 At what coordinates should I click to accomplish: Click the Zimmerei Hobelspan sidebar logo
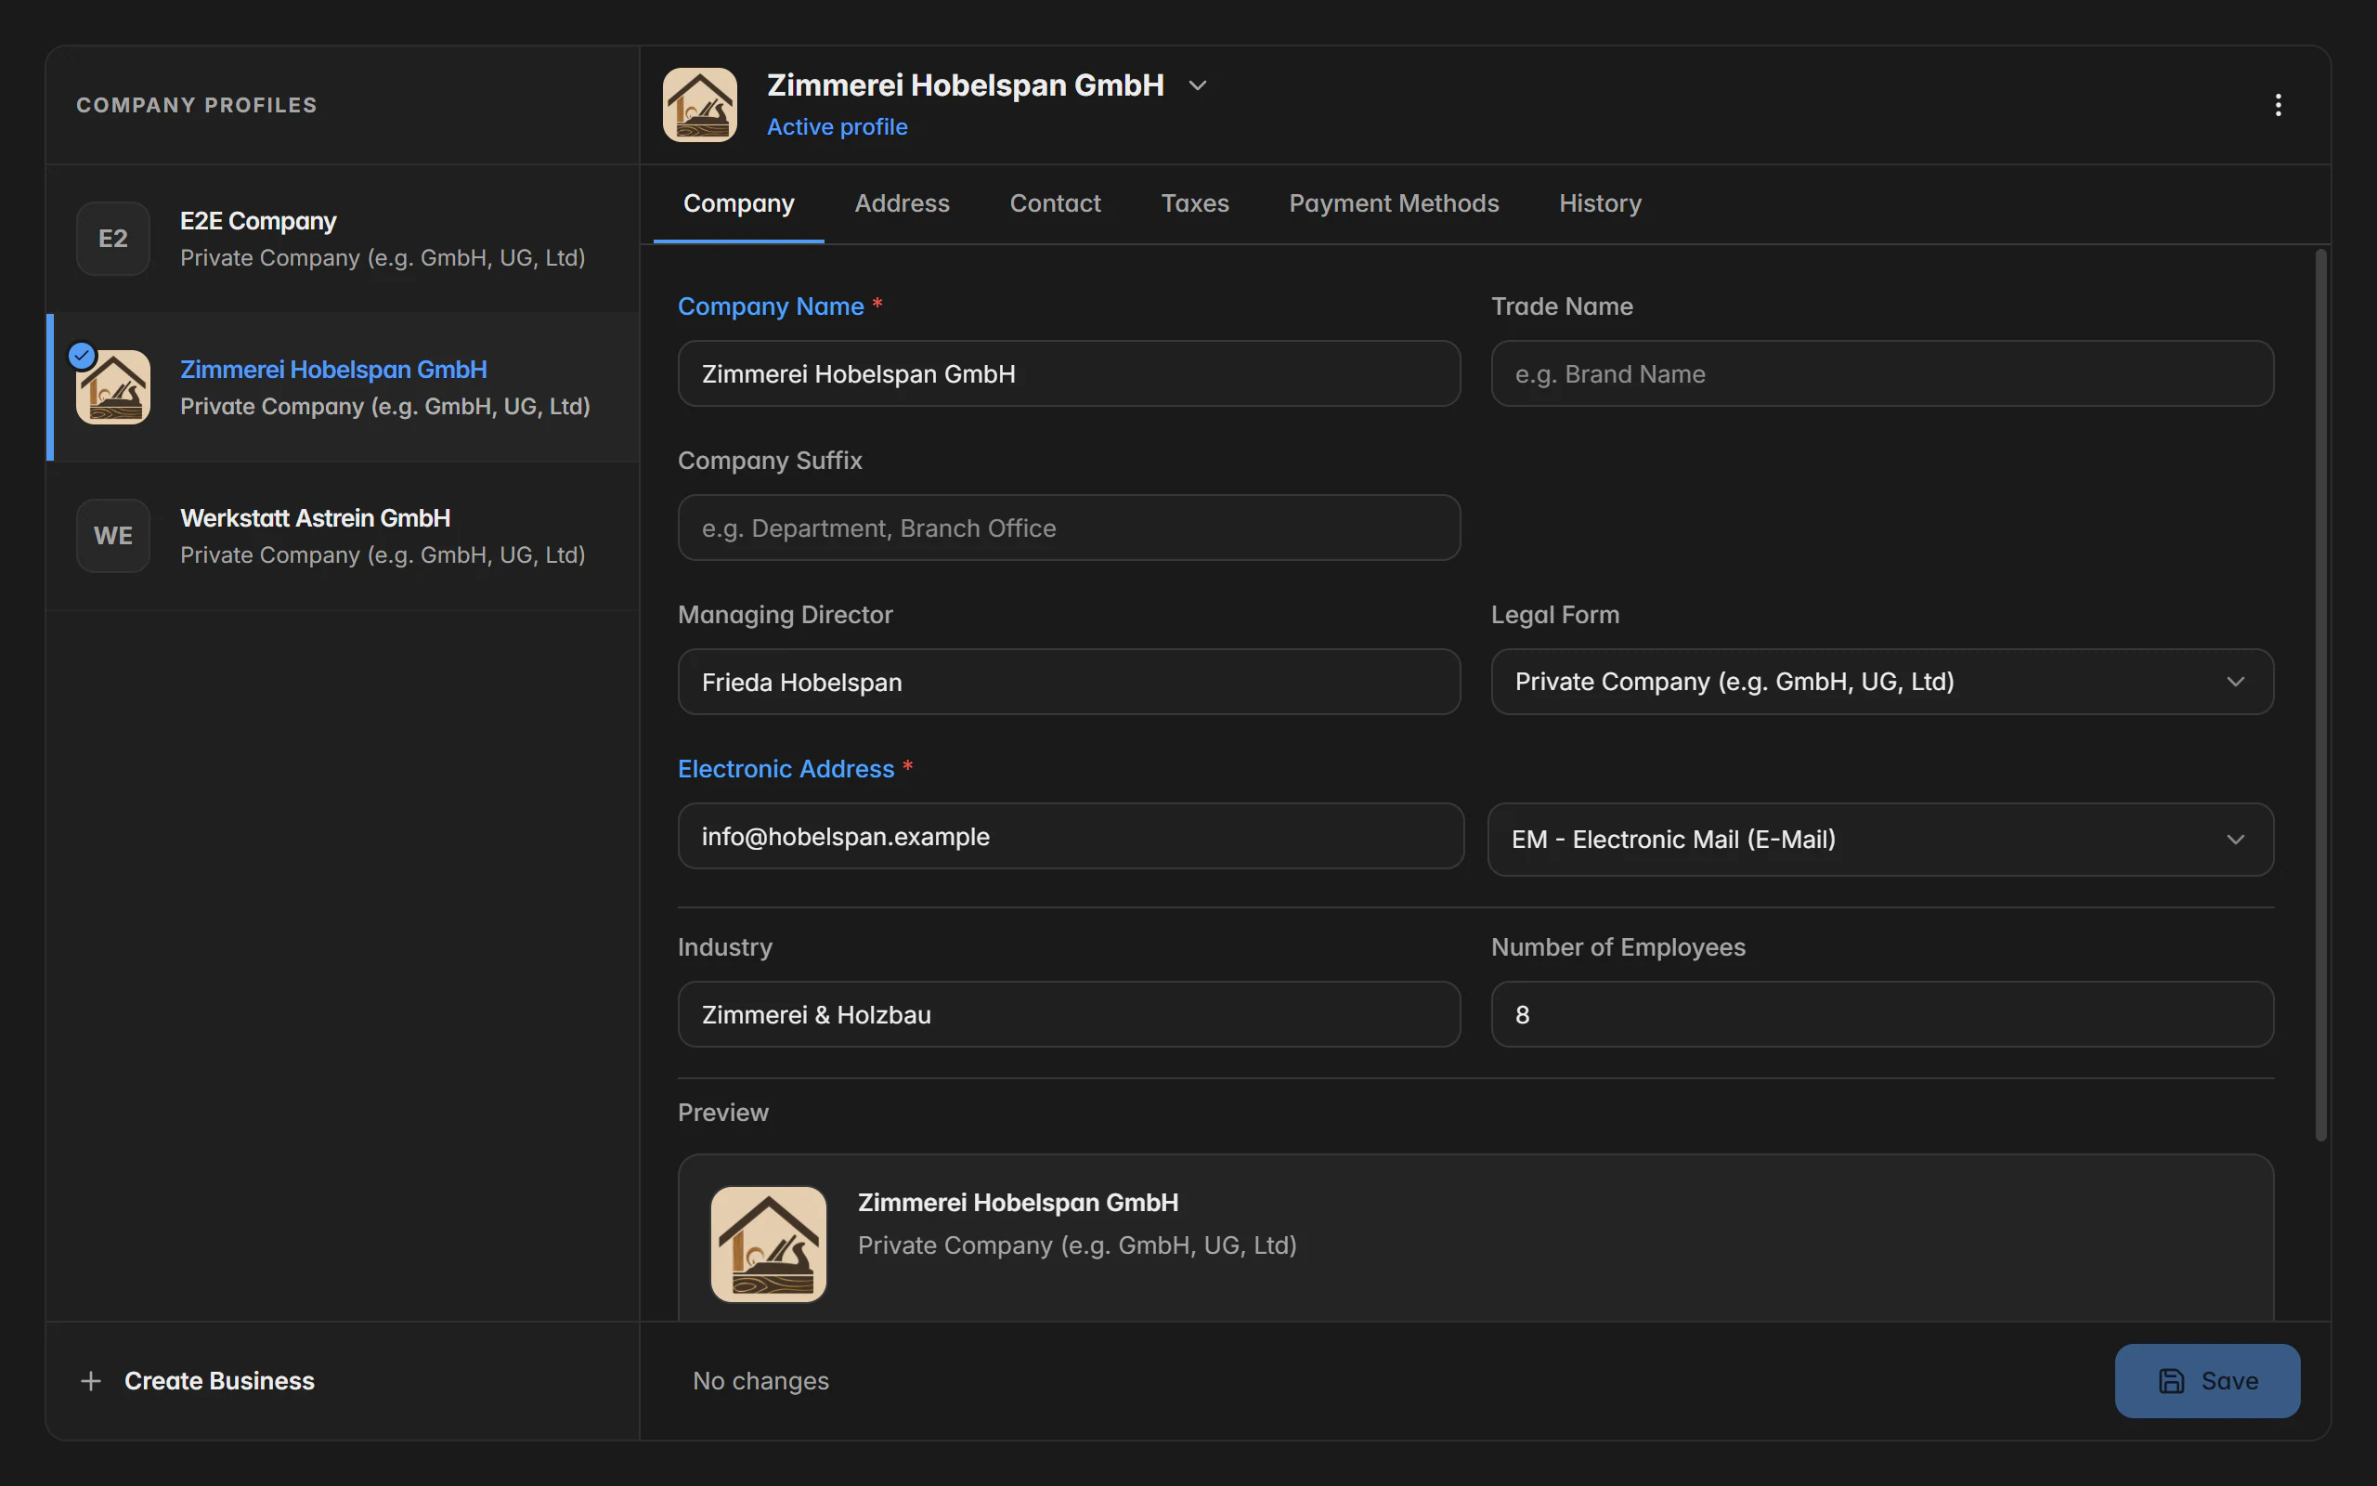coord(113,387)
